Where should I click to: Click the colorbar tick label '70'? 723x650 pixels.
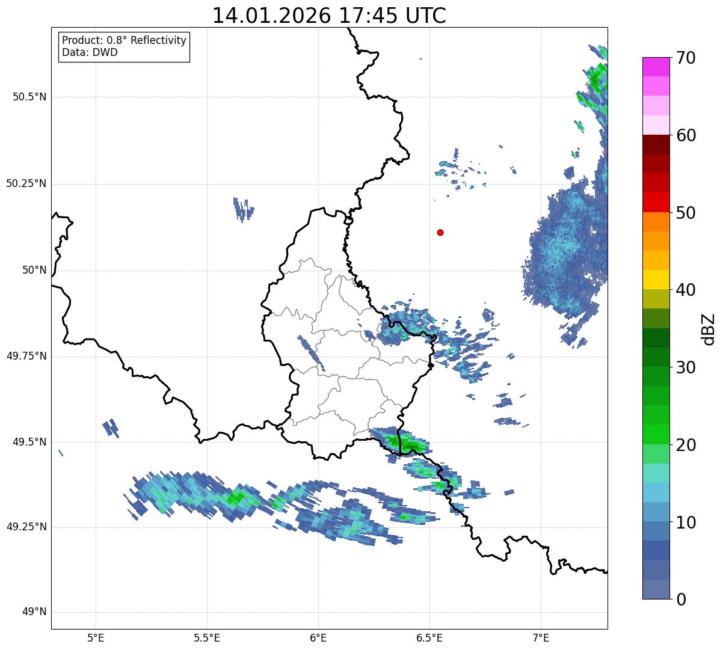tap(686, 58)
